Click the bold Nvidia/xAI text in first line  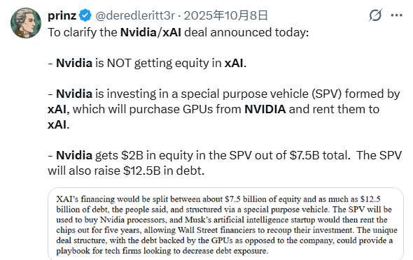pyautogui.click(x=150, y=32)
